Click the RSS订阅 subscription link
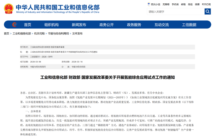Image resolution: width=215 pixels, height=137 pixels. 206,4
